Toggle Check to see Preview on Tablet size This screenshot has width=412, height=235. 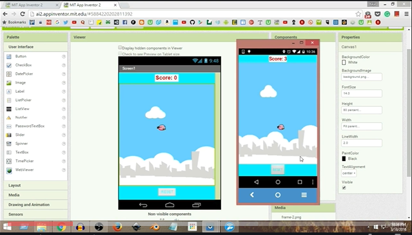click(x=120, y=53)
